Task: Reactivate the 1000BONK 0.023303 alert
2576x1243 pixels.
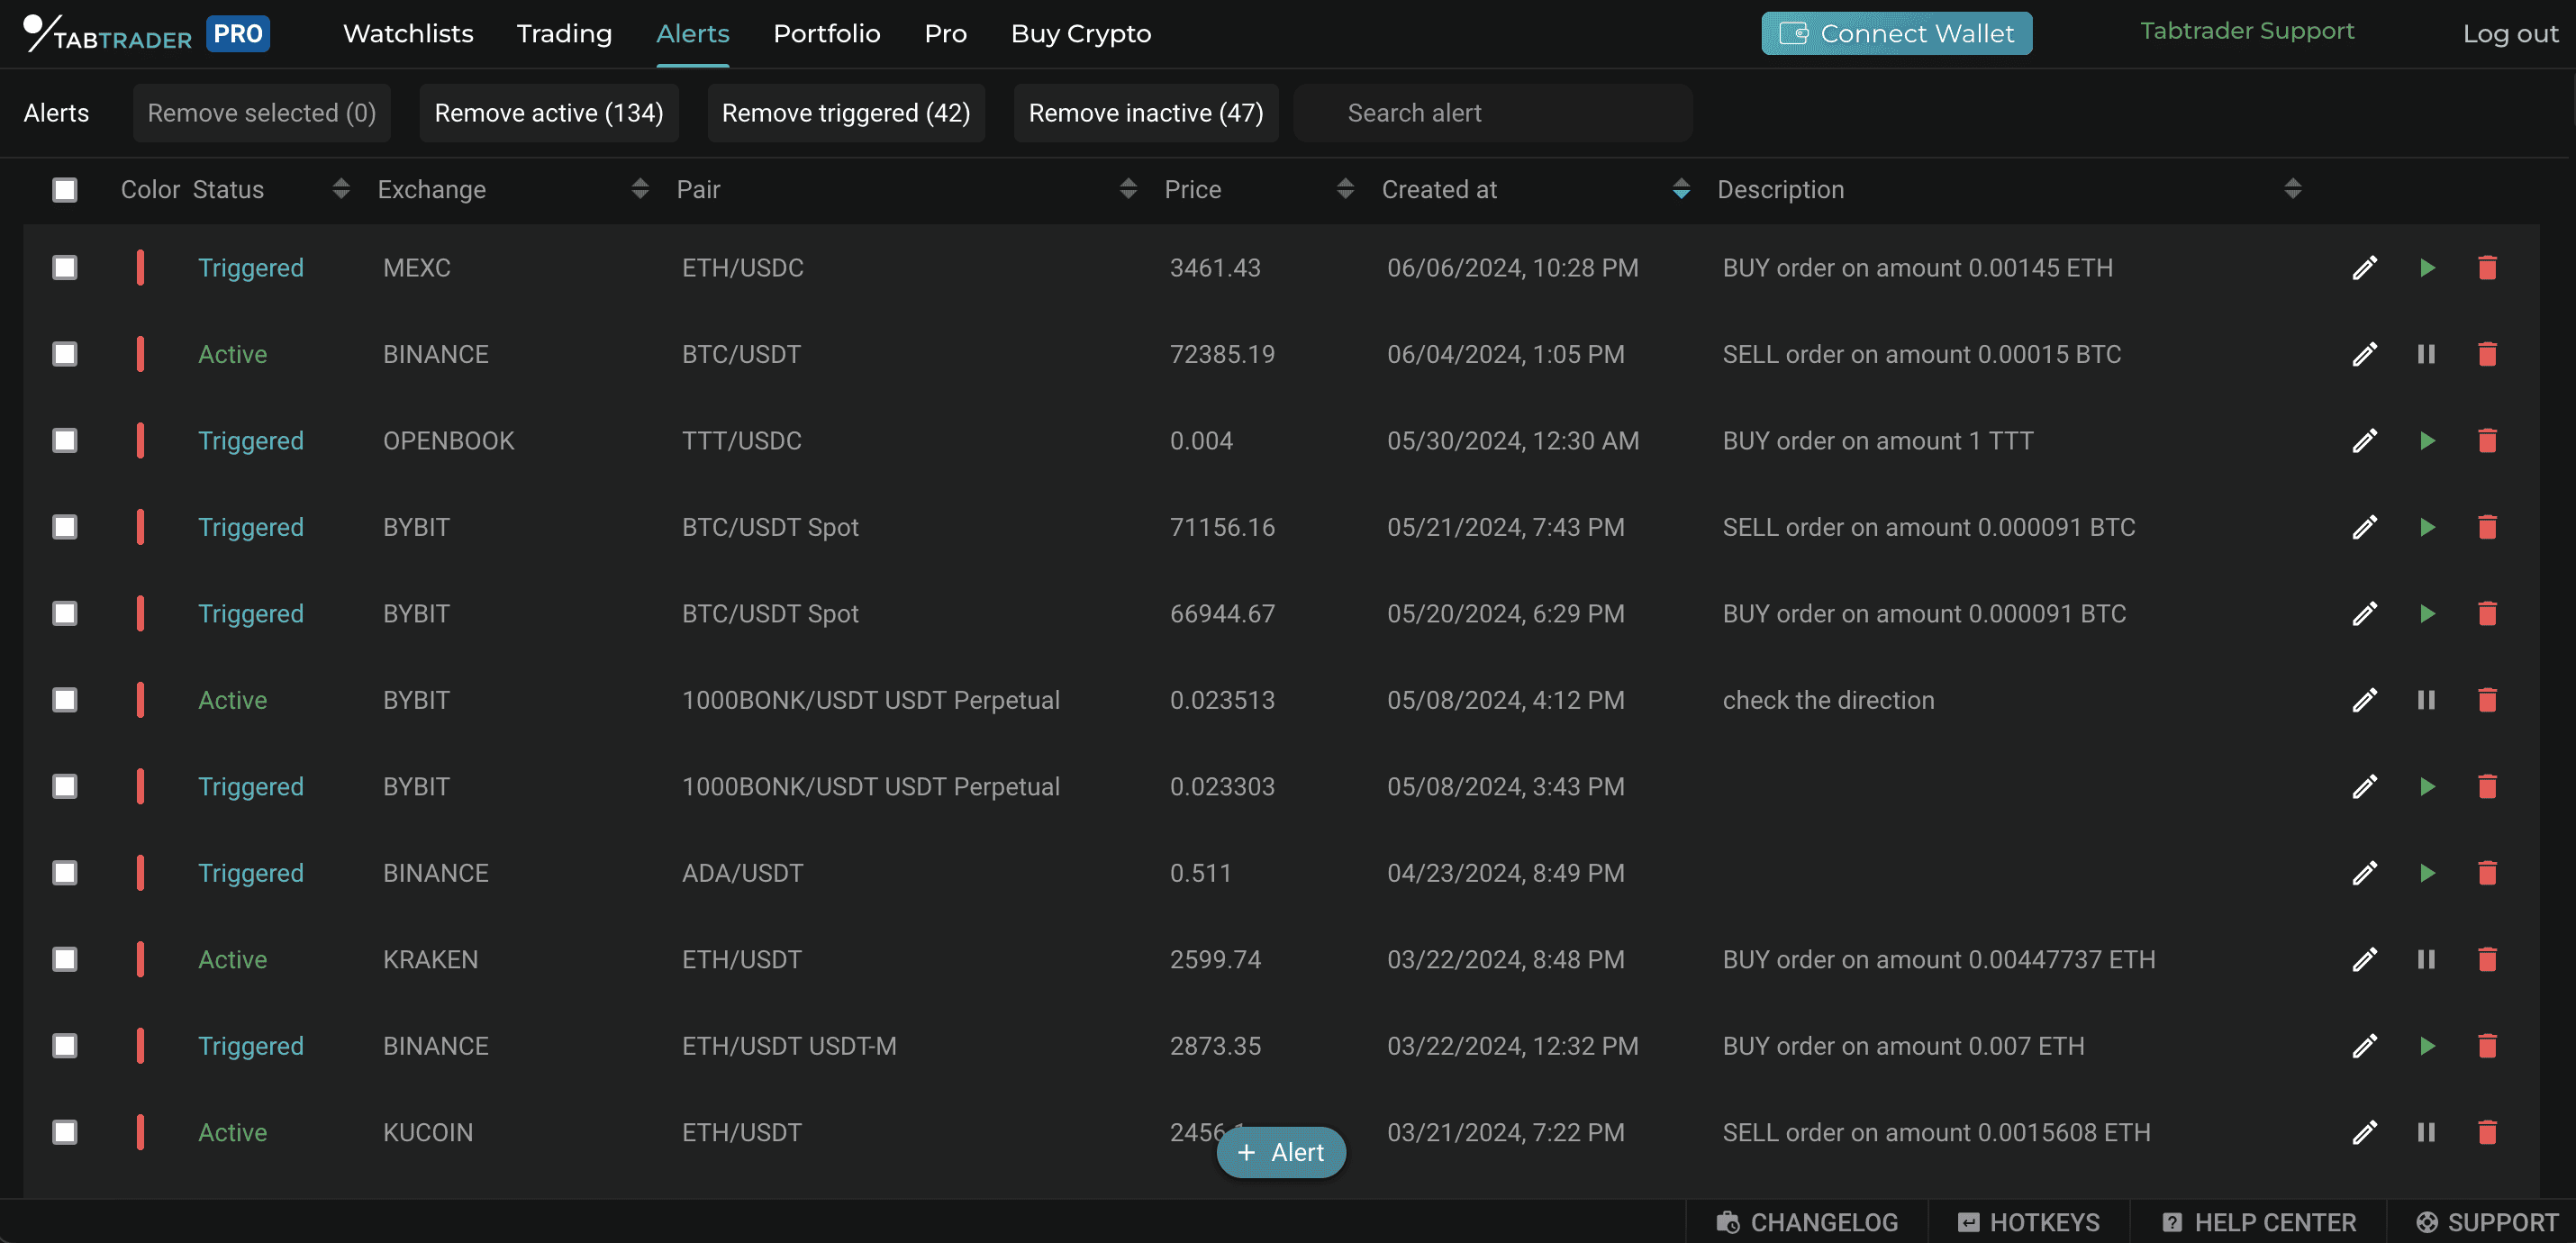Action: (2426, 787)
